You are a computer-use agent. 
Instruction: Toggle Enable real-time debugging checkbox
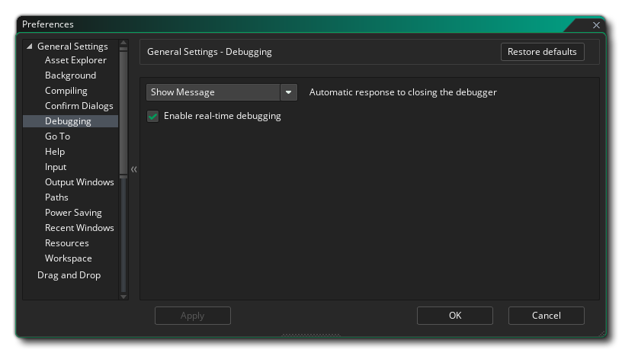pos(152,117)
